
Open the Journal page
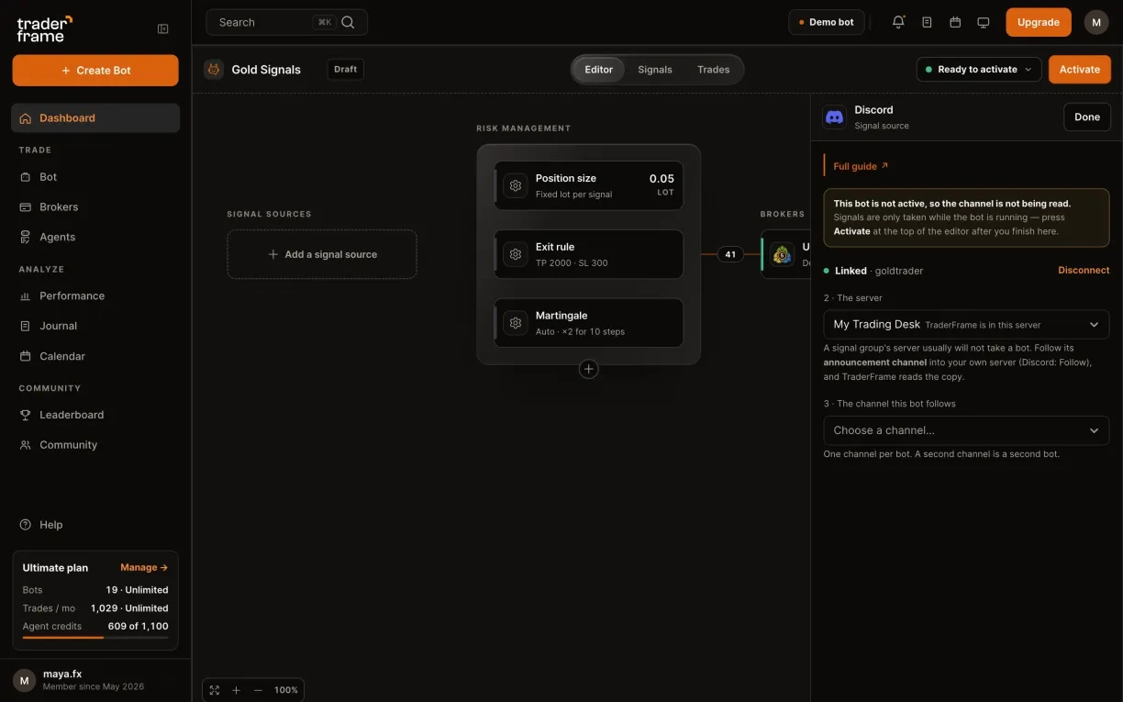pyautogui.click(x=95, y=326)
